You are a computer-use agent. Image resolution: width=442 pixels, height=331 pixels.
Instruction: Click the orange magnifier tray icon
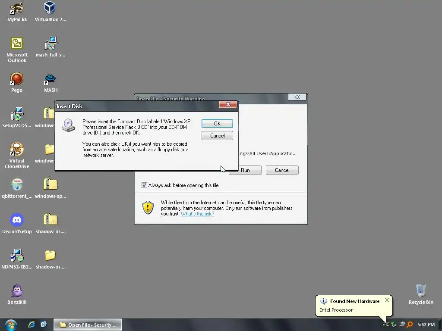point(410,325)
